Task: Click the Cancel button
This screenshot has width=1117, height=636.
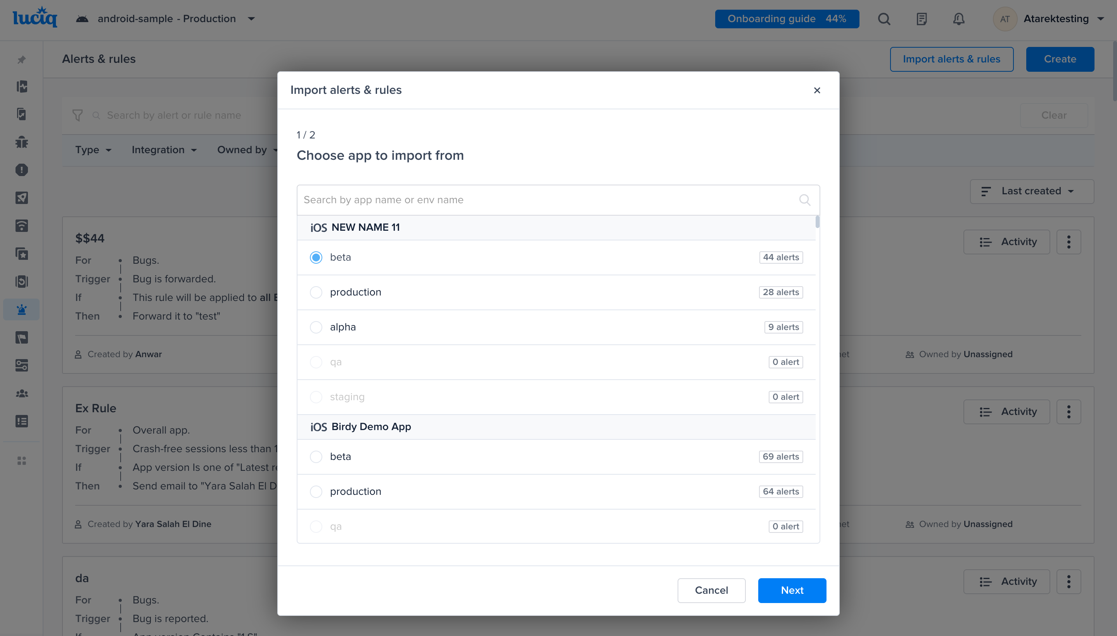Action: (x=711, y=590)
